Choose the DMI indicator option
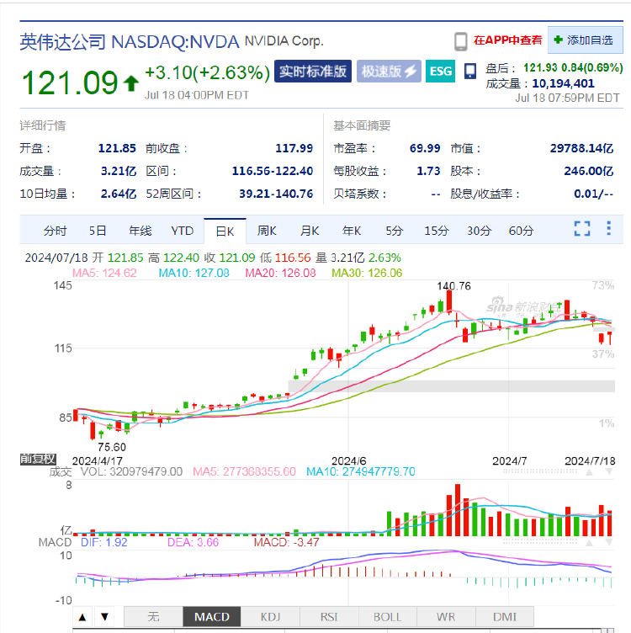Screen dimensions: 631x633 (505, 617)
